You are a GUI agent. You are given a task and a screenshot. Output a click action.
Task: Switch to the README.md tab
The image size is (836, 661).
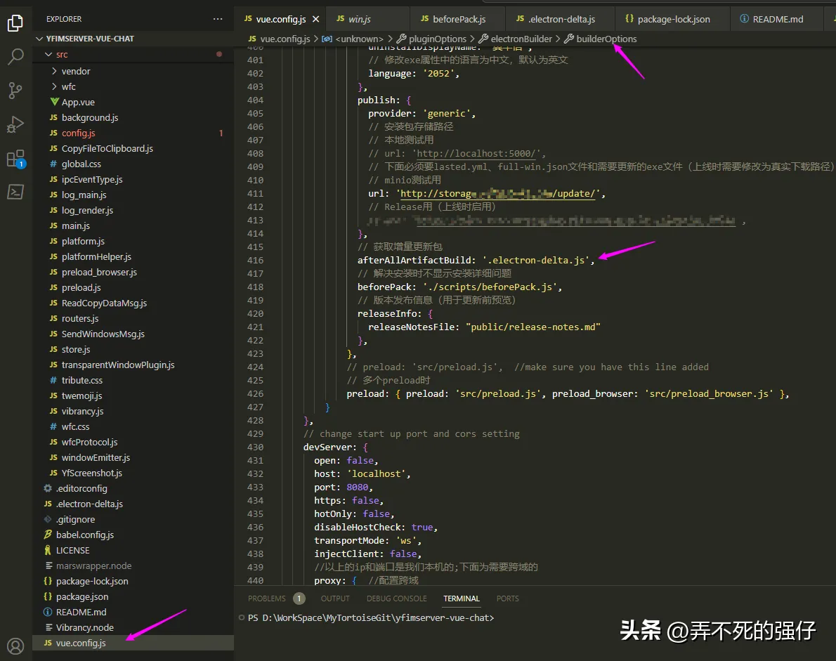click(x=771, y=19)
